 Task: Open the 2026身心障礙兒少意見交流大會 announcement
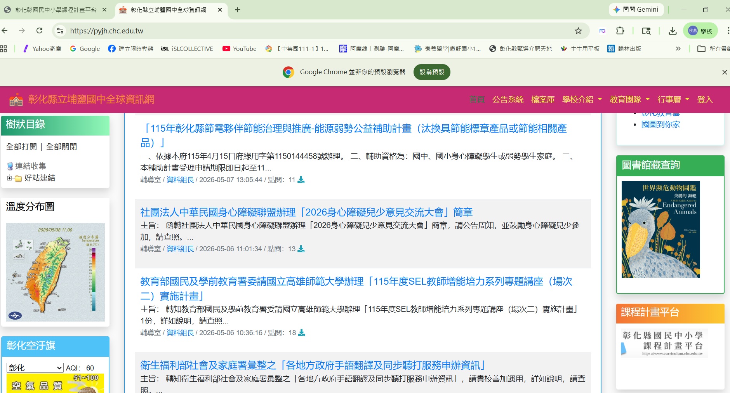(306, 212)
